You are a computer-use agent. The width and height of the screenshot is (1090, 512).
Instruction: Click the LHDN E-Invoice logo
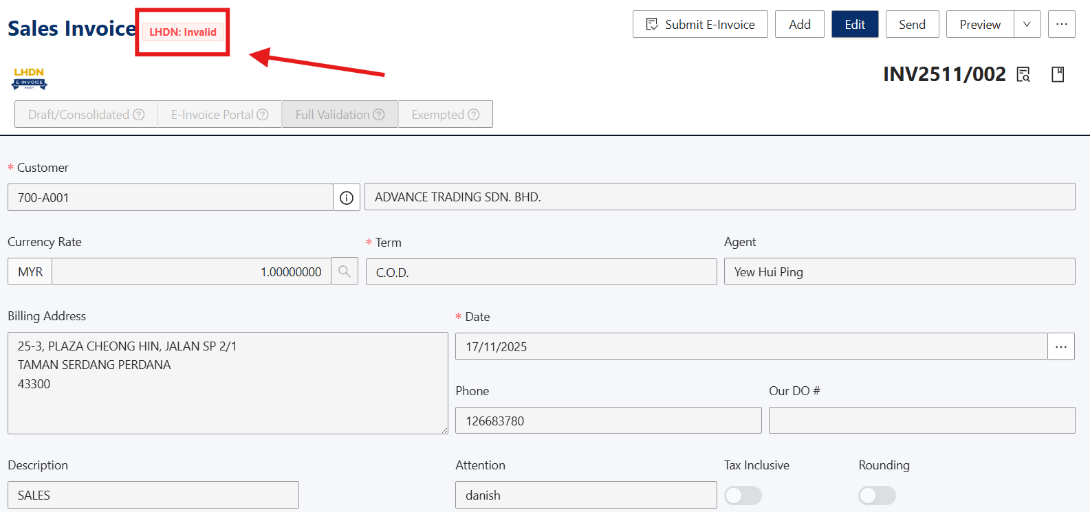[x=30, y=79]
